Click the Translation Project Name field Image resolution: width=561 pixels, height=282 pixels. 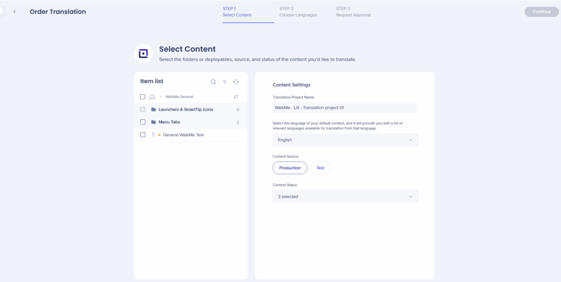point(345,108)
